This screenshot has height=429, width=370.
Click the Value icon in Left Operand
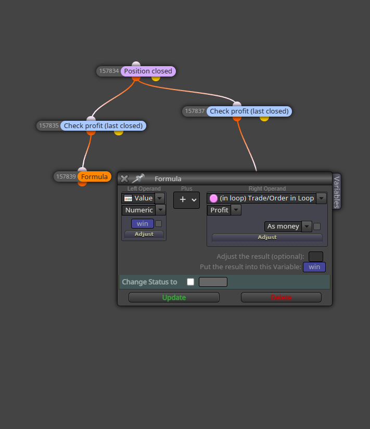(128, 198)
